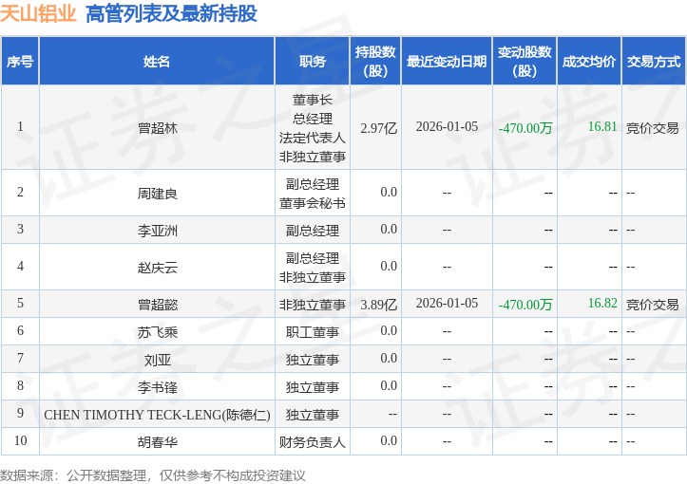Image resolution: width=687 pixels, height=484 pixels.
Task: Click 李书锋's 独立董事 position cell
Action: 313,387
